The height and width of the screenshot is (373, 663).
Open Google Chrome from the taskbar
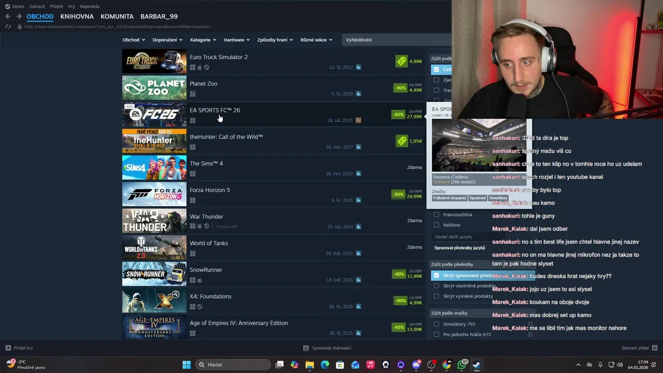(446, 365)
